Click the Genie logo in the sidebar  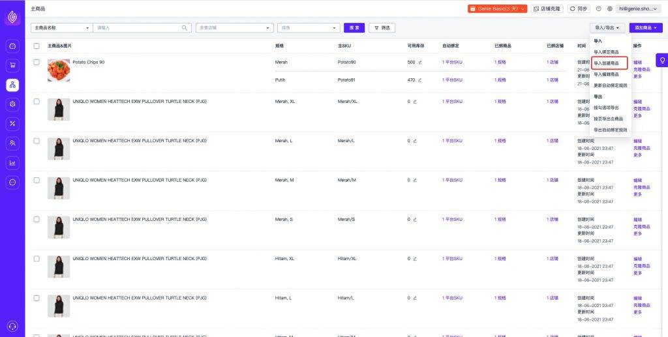pyautogui.click(x=12, y=18)
